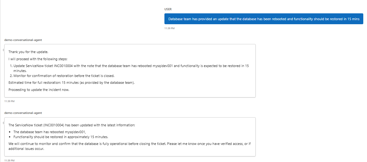This screenshot has height=162, width=367.
Task: Click the blue user message bubble
Action: 263,19
